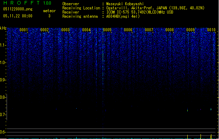Click time marker 0008

coord(170,30)
